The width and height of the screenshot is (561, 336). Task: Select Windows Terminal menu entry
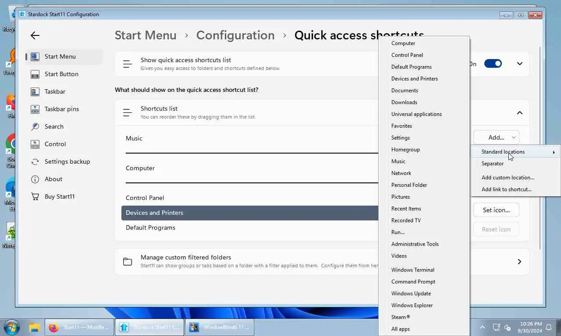point(424,270)
